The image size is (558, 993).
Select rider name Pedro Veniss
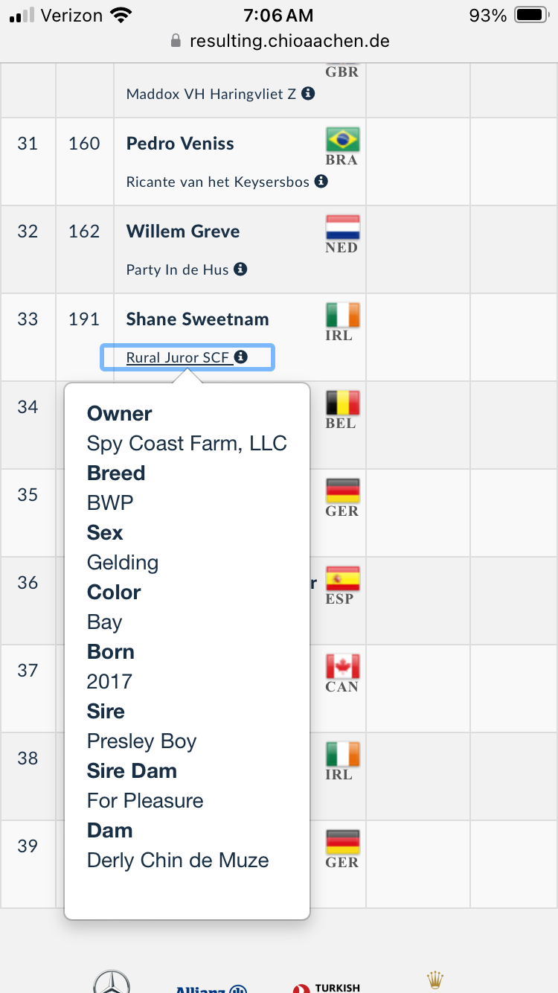point(180,144)
